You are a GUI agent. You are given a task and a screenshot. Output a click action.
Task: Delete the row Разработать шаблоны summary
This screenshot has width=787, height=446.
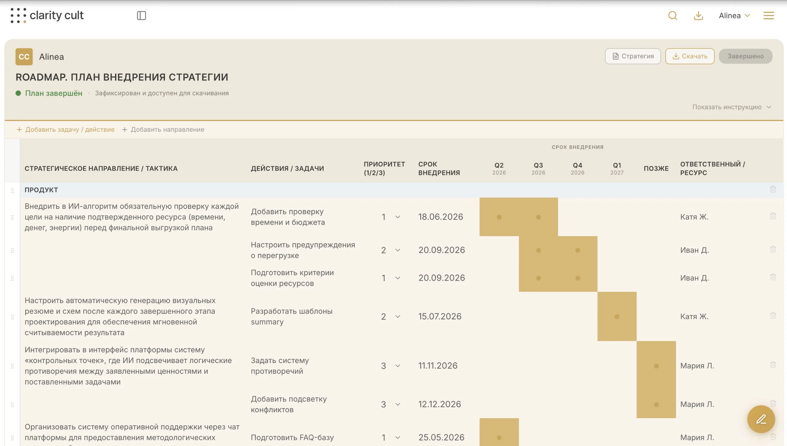(x=773, y=315)
